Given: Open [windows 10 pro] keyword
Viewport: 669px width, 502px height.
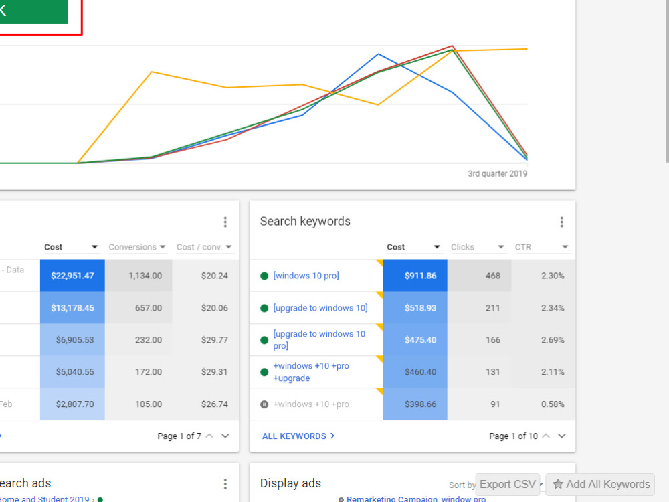Looking at the screenshot, I should (x=306, y=276).
